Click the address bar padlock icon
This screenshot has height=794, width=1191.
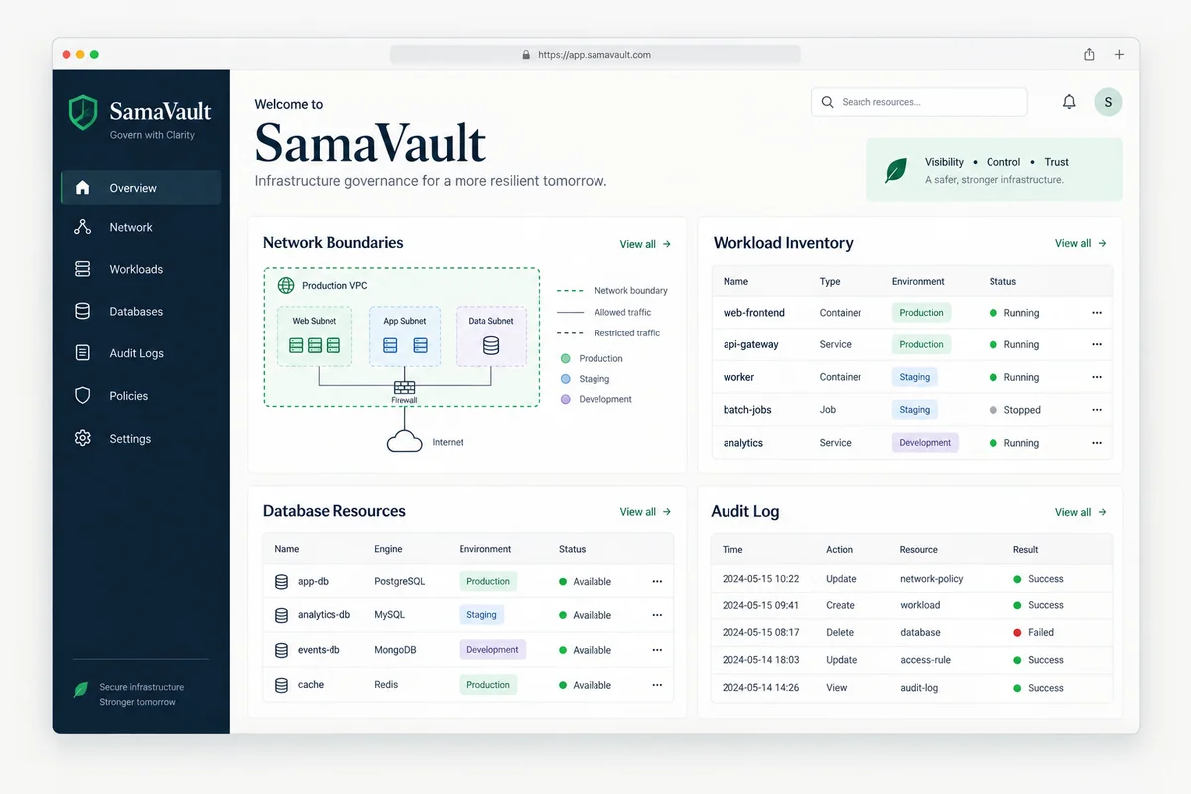[527, 55]
